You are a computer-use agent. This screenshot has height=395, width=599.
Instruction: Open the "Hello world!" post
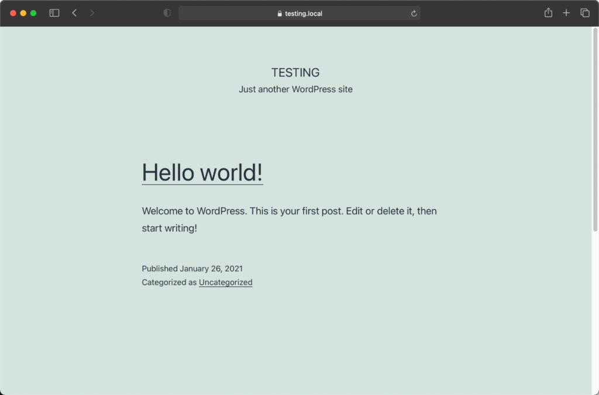click(x=202, y=172)
